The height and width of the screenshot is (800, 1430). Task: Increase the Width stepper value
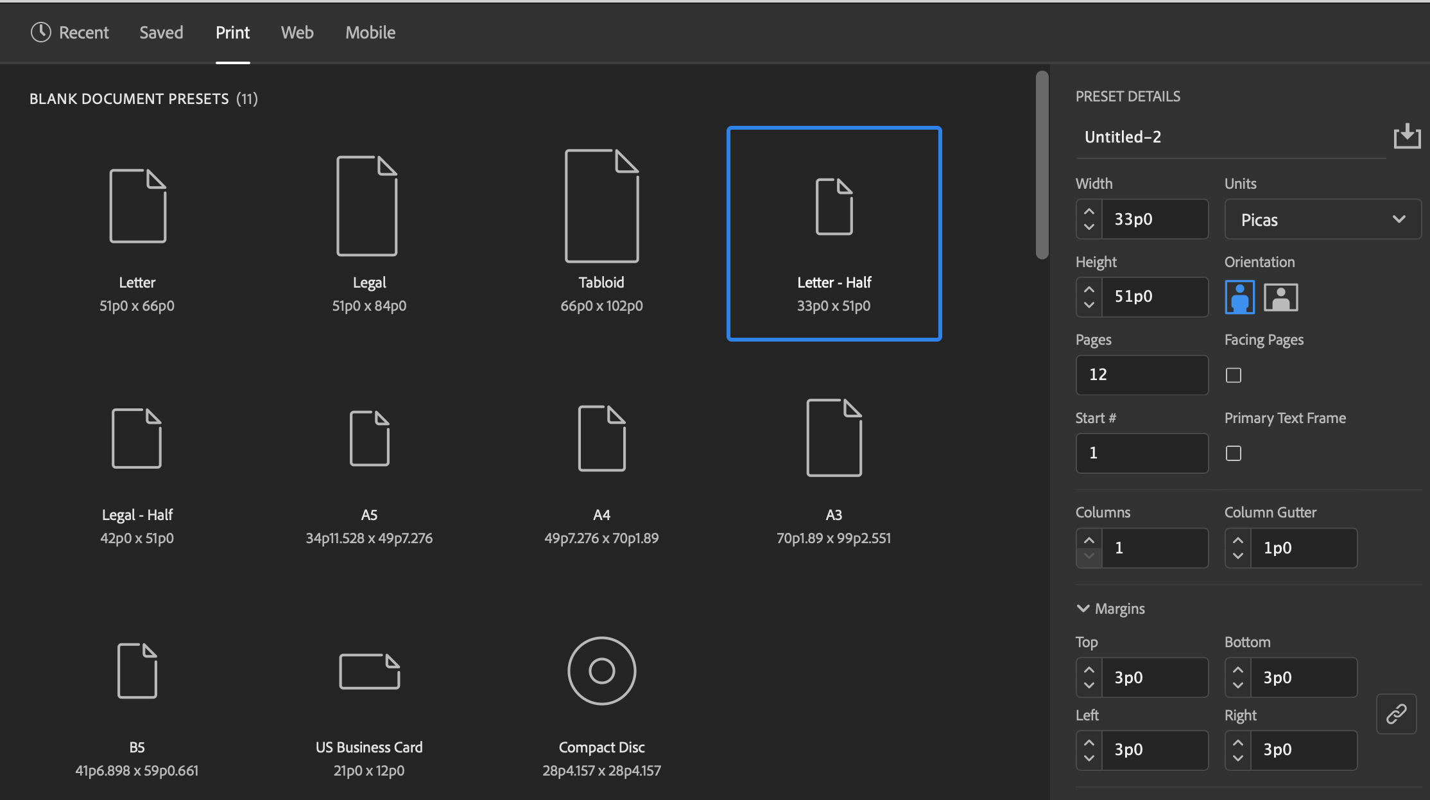point(1089,211)
